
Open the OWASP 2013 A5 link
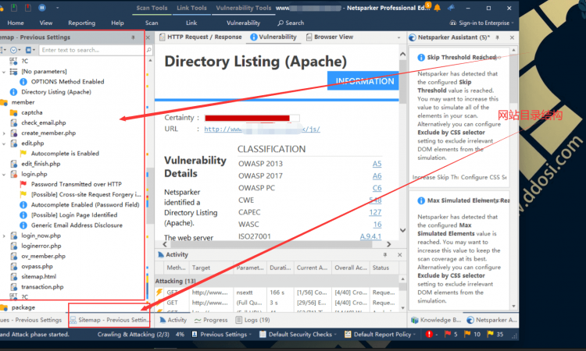coord(377,164)
